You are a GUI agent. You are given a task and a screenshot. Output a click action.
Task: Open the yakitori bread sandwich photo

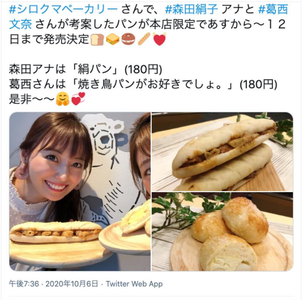coord(222,152)
